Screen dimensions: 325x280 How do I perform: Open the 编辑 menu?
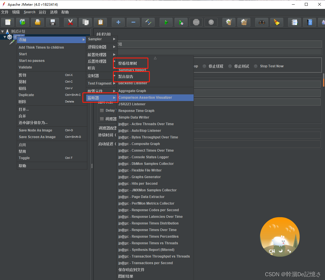16,12
